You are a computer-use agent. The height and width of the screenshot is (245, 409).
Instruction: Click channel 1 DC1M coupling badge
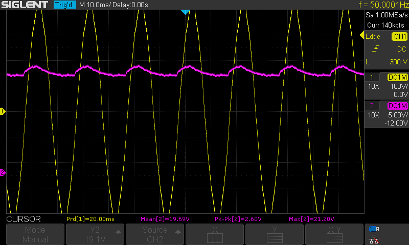tap(398, 77)
